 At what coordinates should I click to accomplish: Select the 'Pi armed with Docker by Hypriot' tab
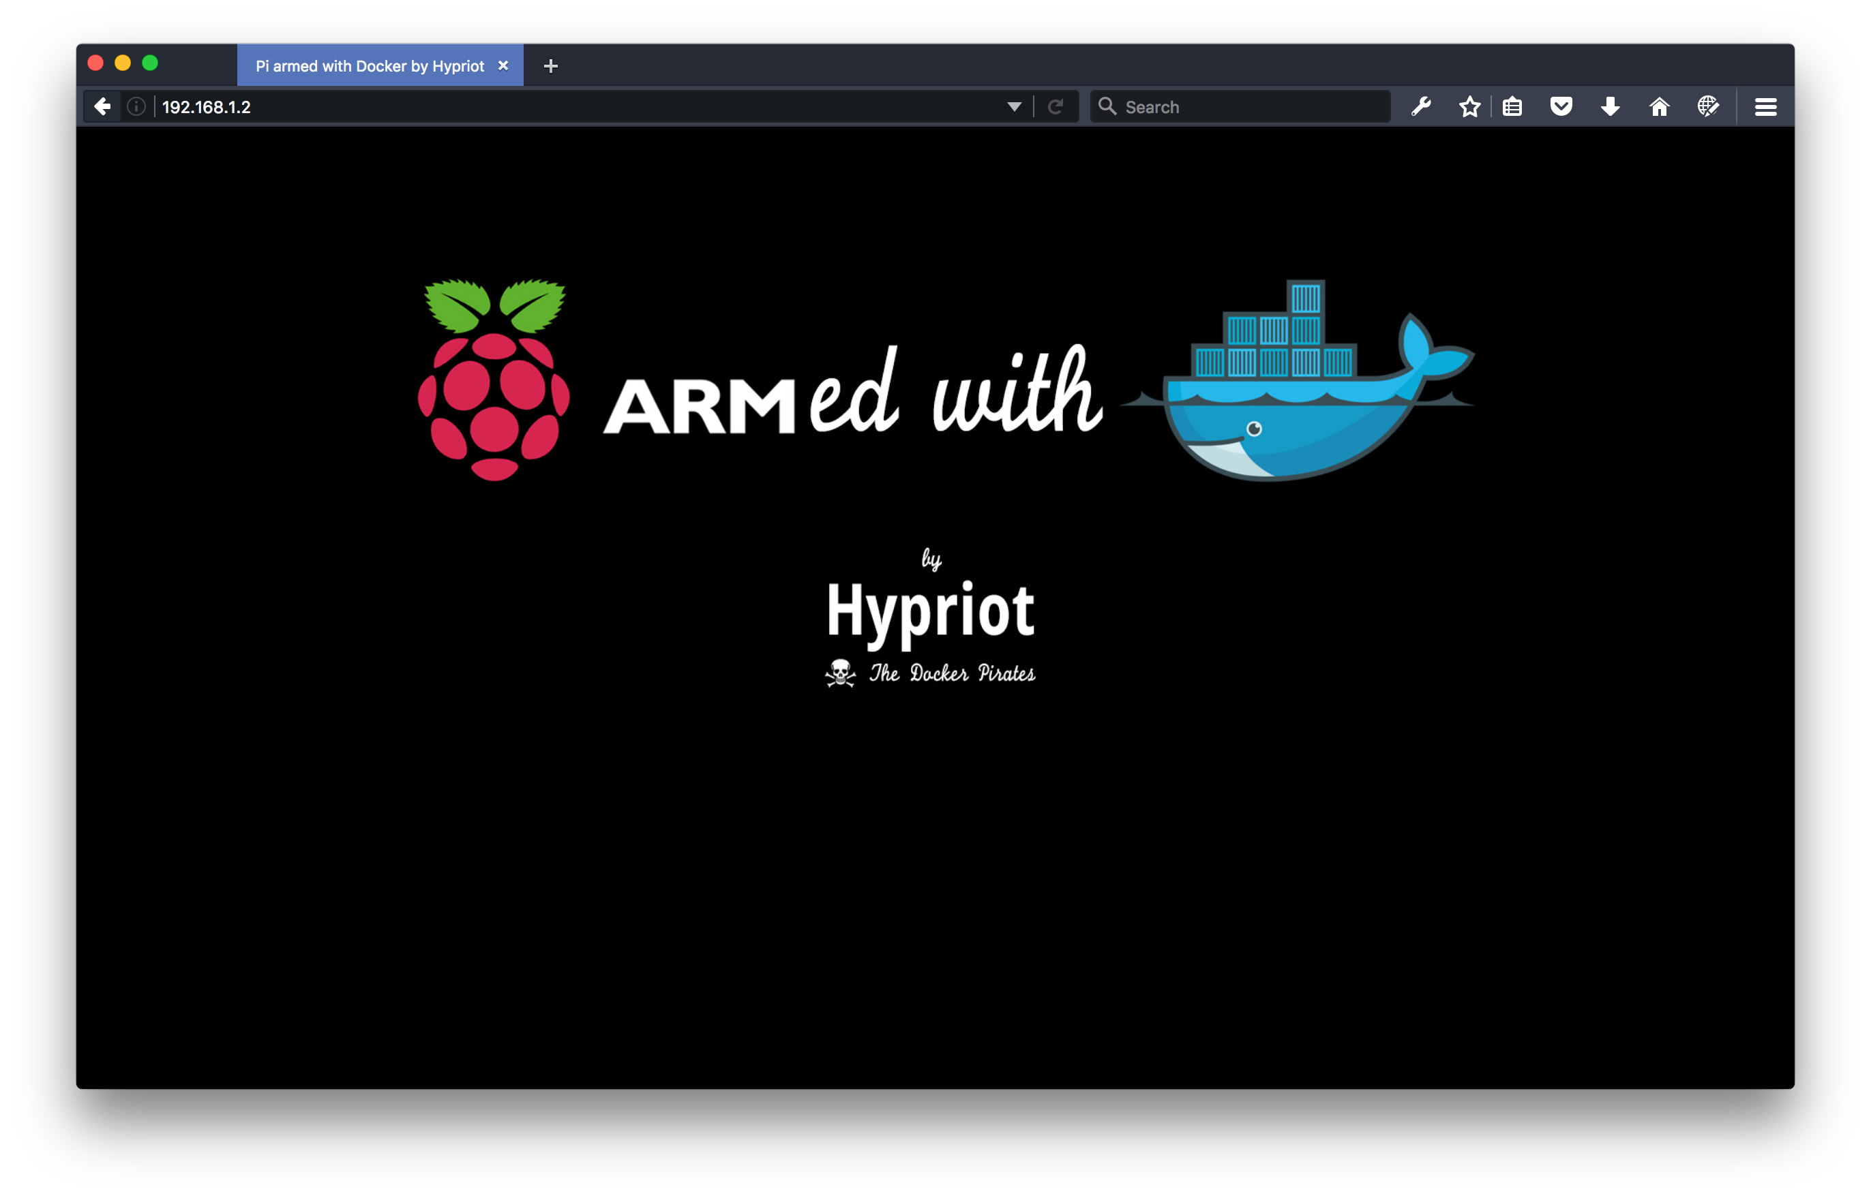point(370,66)
